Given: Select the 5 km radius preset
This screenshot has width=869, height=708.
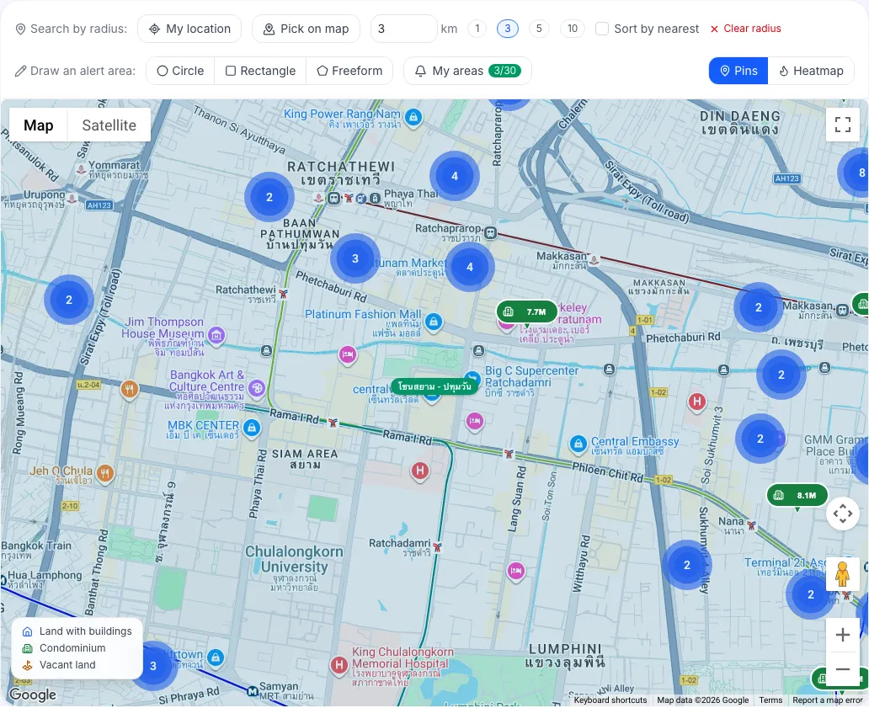Looking at the screenshot, I should [539, 29].
